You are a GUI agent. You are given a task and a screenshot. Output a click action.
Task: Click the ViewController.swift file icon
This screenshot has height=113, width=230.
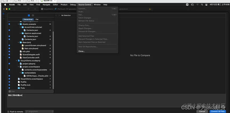(21, 57)
